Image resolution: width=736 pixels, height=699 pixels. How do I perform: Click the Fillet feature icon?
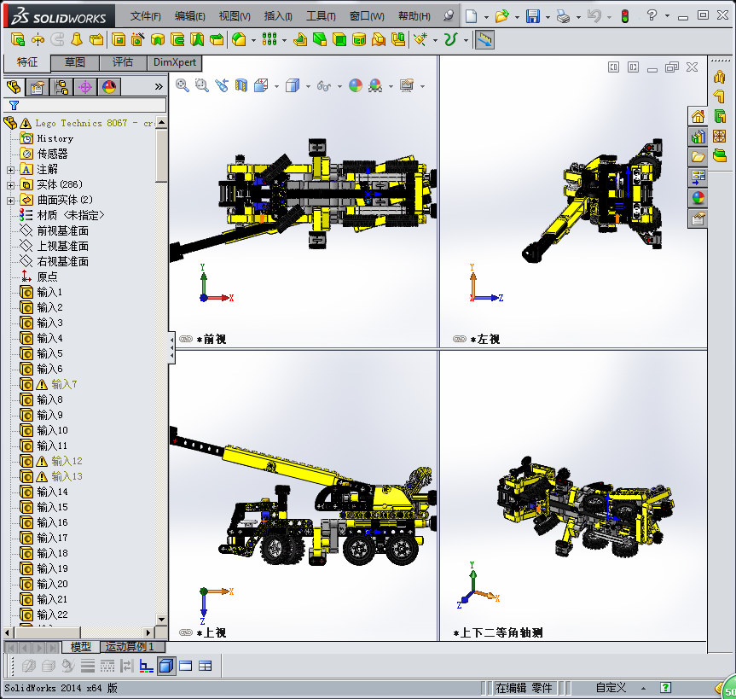point(239,40)
